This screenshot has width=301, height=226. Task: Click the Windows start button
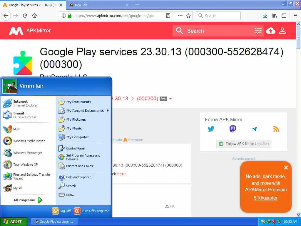[14, 222]
